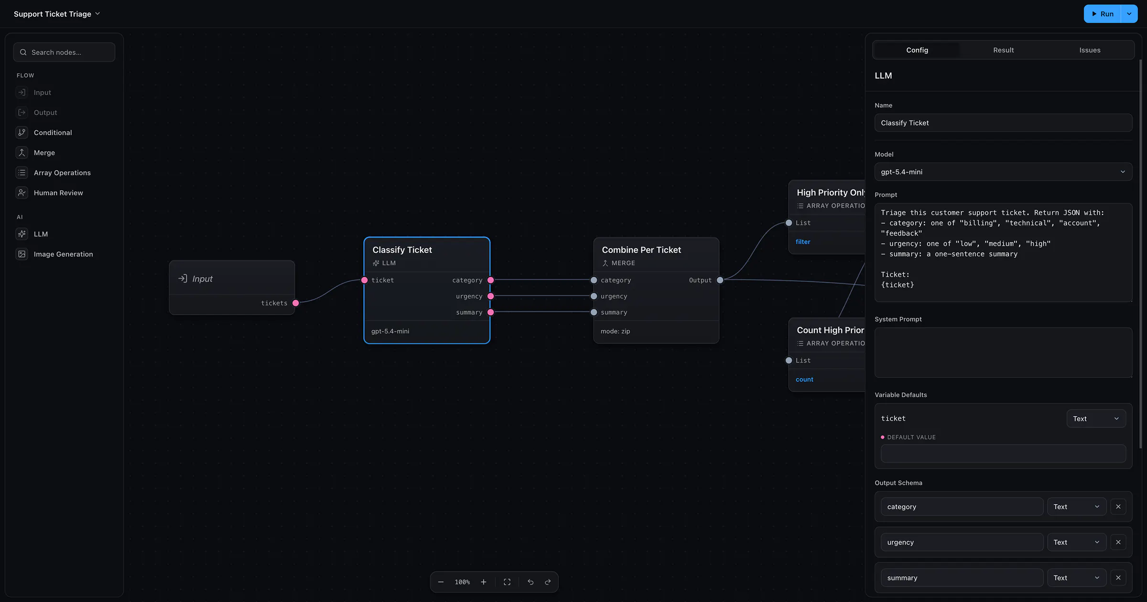The image size is (1147, 602).
Task: Click the ticket input port on Classify Ticket
Action: point(365,280)
